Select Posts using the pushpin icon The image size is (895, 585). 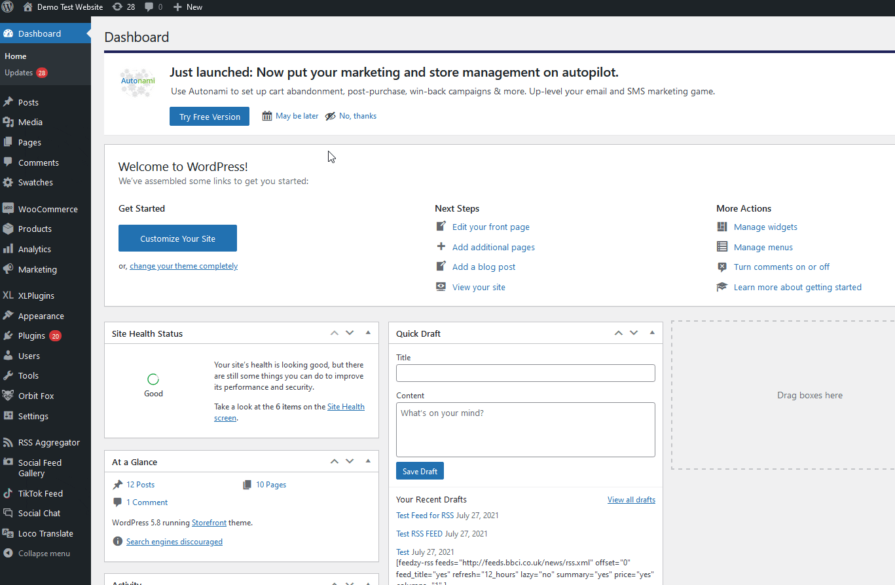[9, 102]
